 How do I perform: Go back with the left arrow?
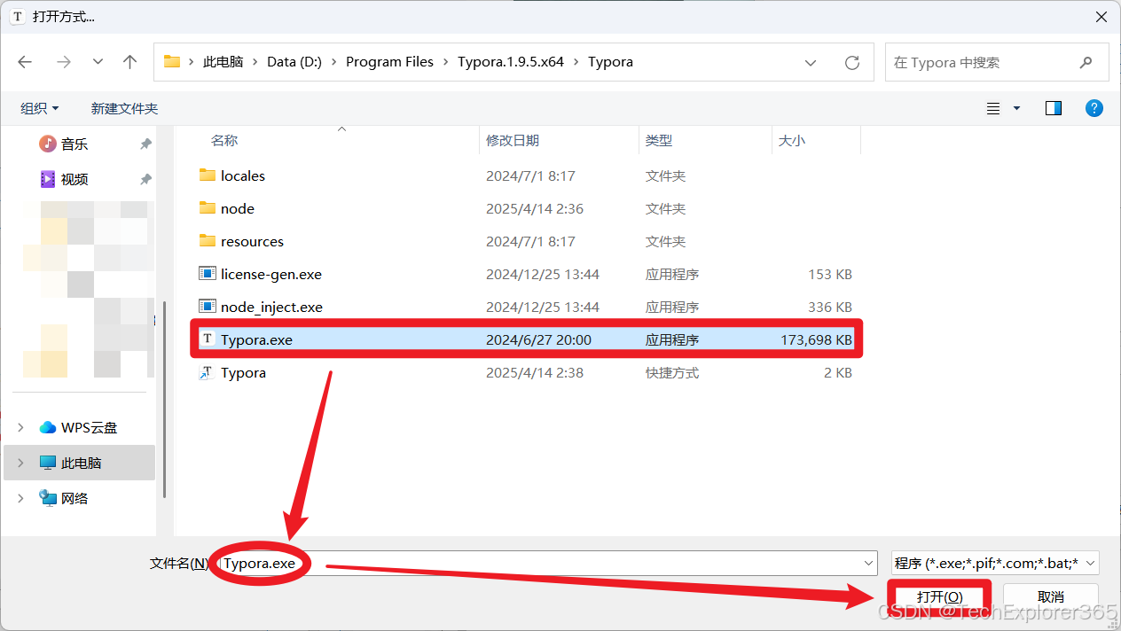(25, 62)
